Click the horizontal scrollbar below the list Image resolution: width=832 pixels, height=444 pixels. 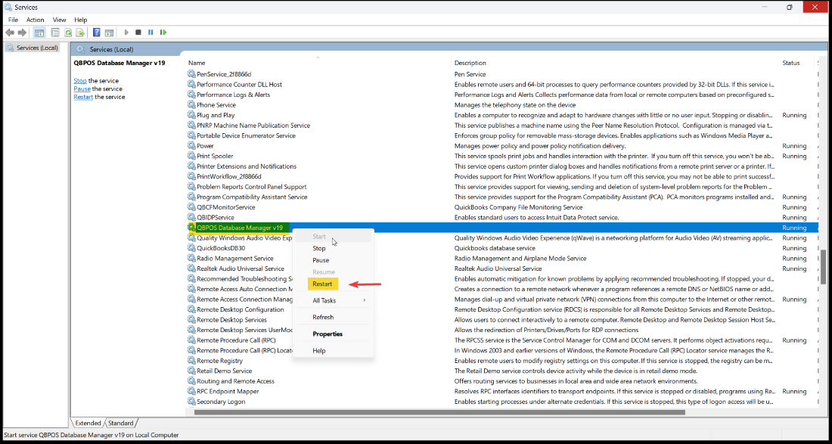click(439, 412)
